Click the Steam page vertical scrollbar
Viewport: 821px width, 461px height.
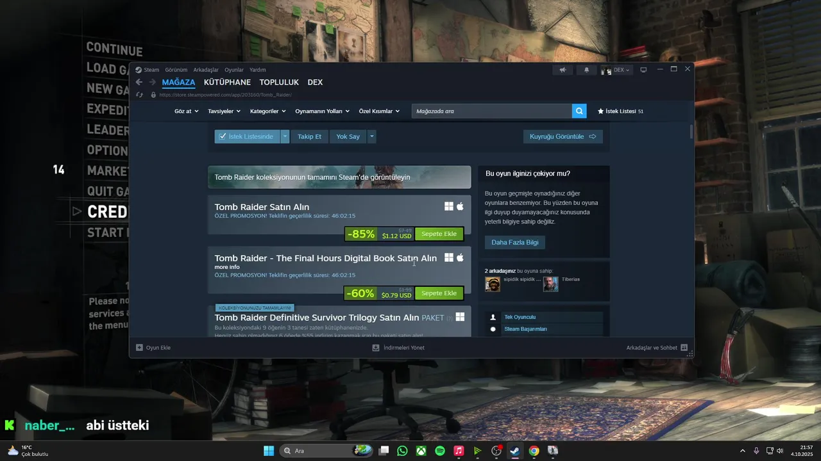691,131
